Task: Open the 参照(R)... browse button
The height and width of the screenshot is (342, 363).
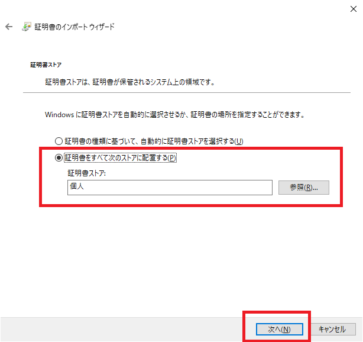Action: pyautogui.click(x=304, y=188)
